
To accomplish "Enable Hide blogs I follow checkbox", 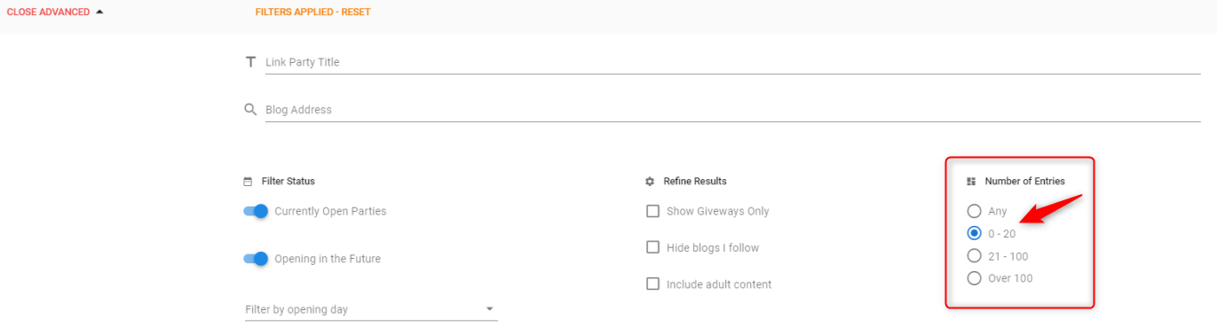I will [x=653, y=248].
